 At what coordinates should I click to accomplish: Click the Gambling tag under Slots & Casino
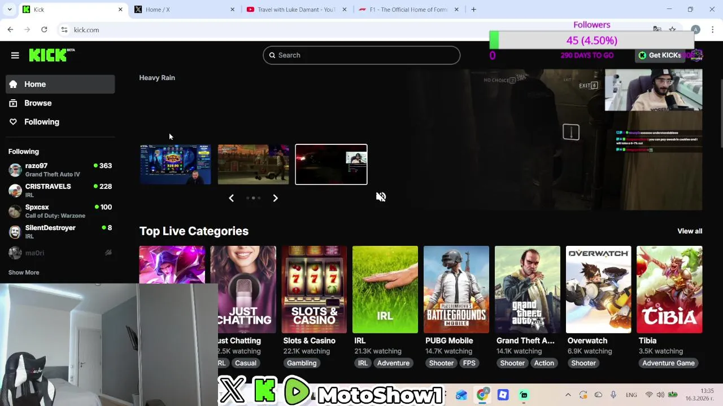[x=302, y=363]
